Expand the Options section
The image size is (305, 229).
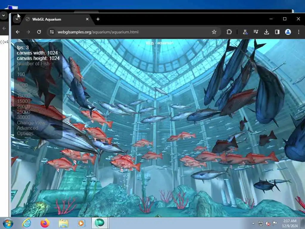click(x=25, y=134)
